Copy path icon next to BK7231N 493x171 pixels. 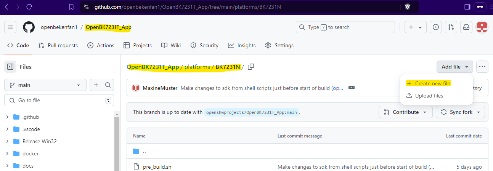[251, 67]
